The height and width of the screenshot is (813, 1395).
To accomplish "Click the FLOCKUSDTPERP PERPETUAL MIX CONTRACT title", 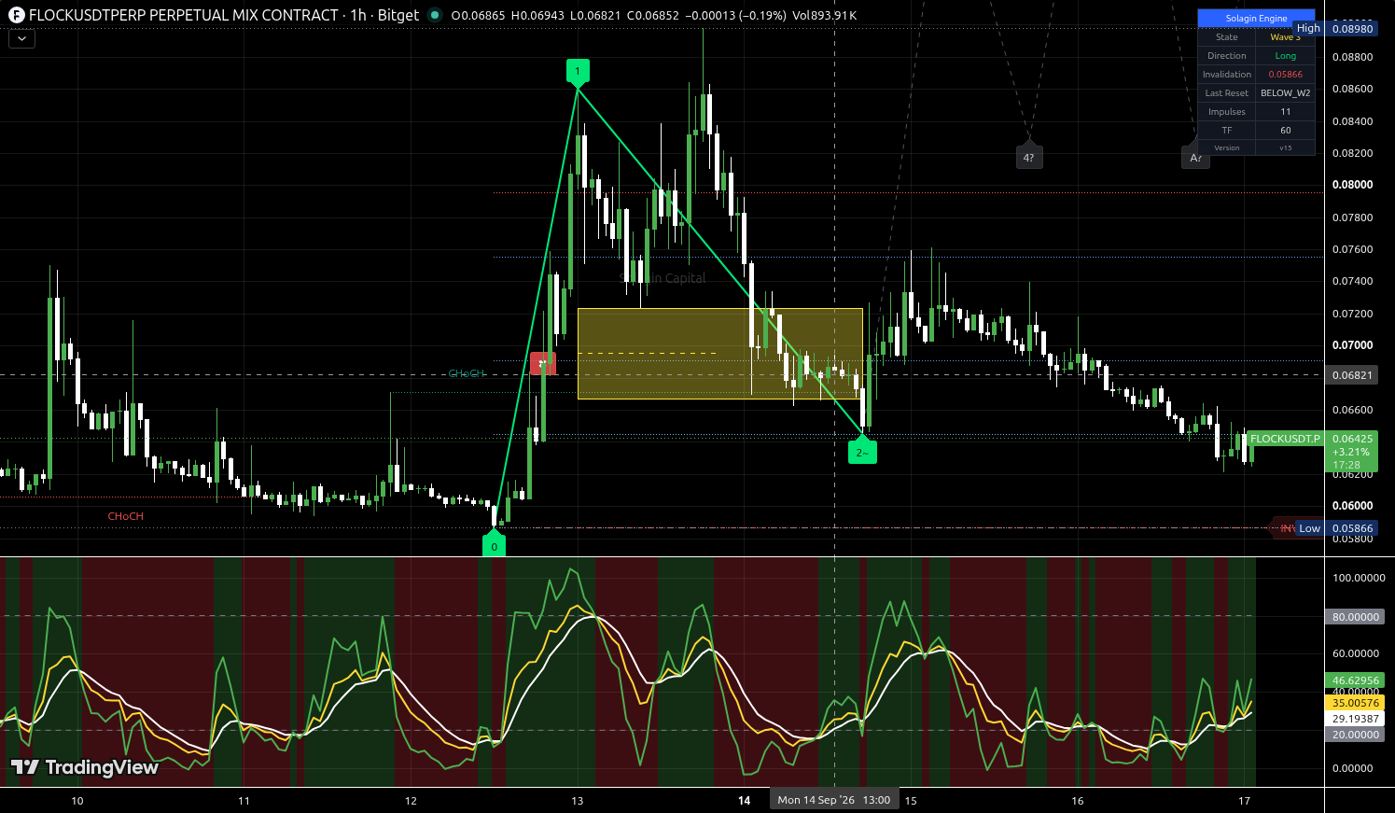I will 184,15.
